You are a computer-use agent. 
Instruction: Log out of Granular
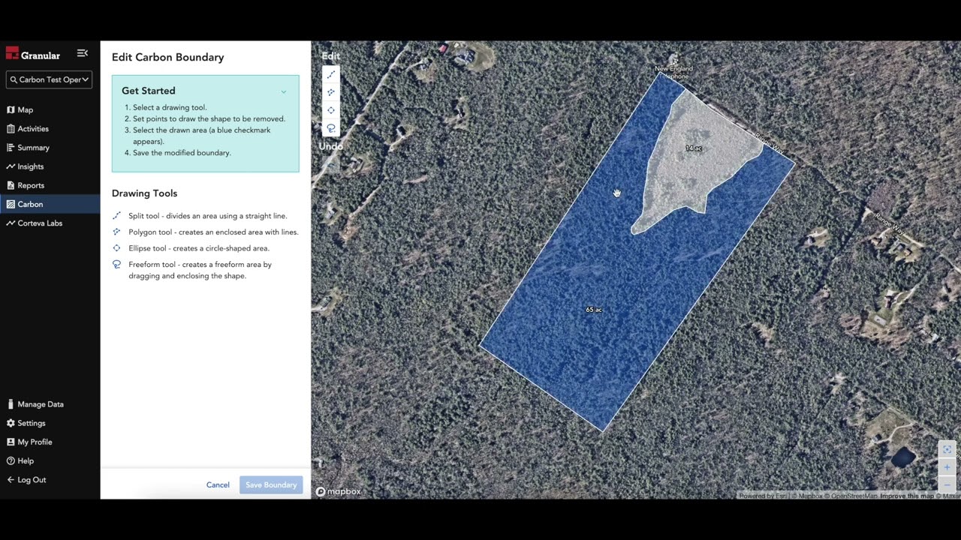point(50,480)
